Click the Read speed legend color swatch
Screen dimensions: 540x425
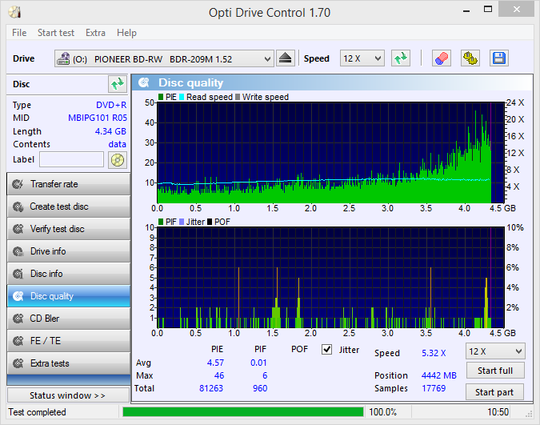pyautogui.click(x=182, y=97)
